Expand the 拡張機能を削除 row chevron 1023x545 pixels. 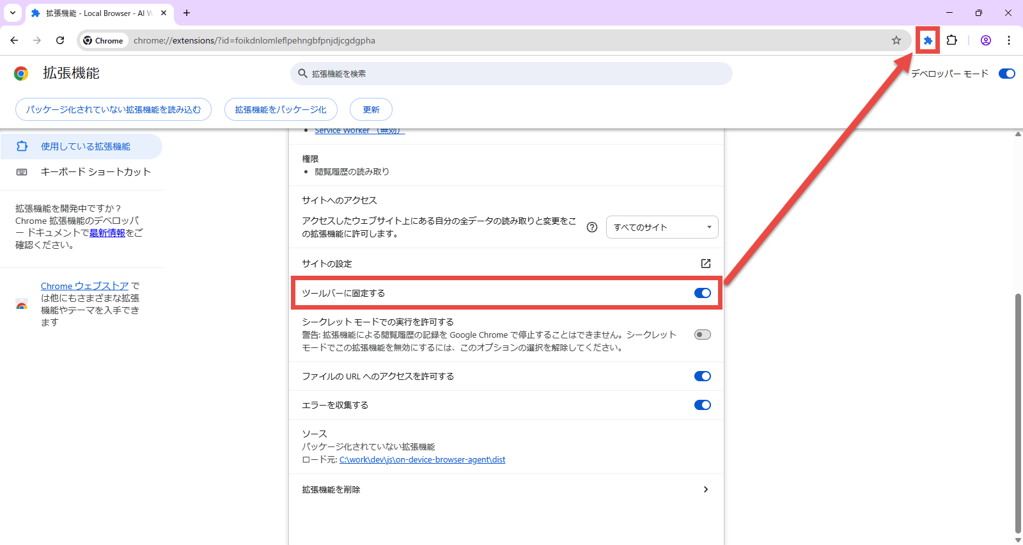tap(705, 489)
